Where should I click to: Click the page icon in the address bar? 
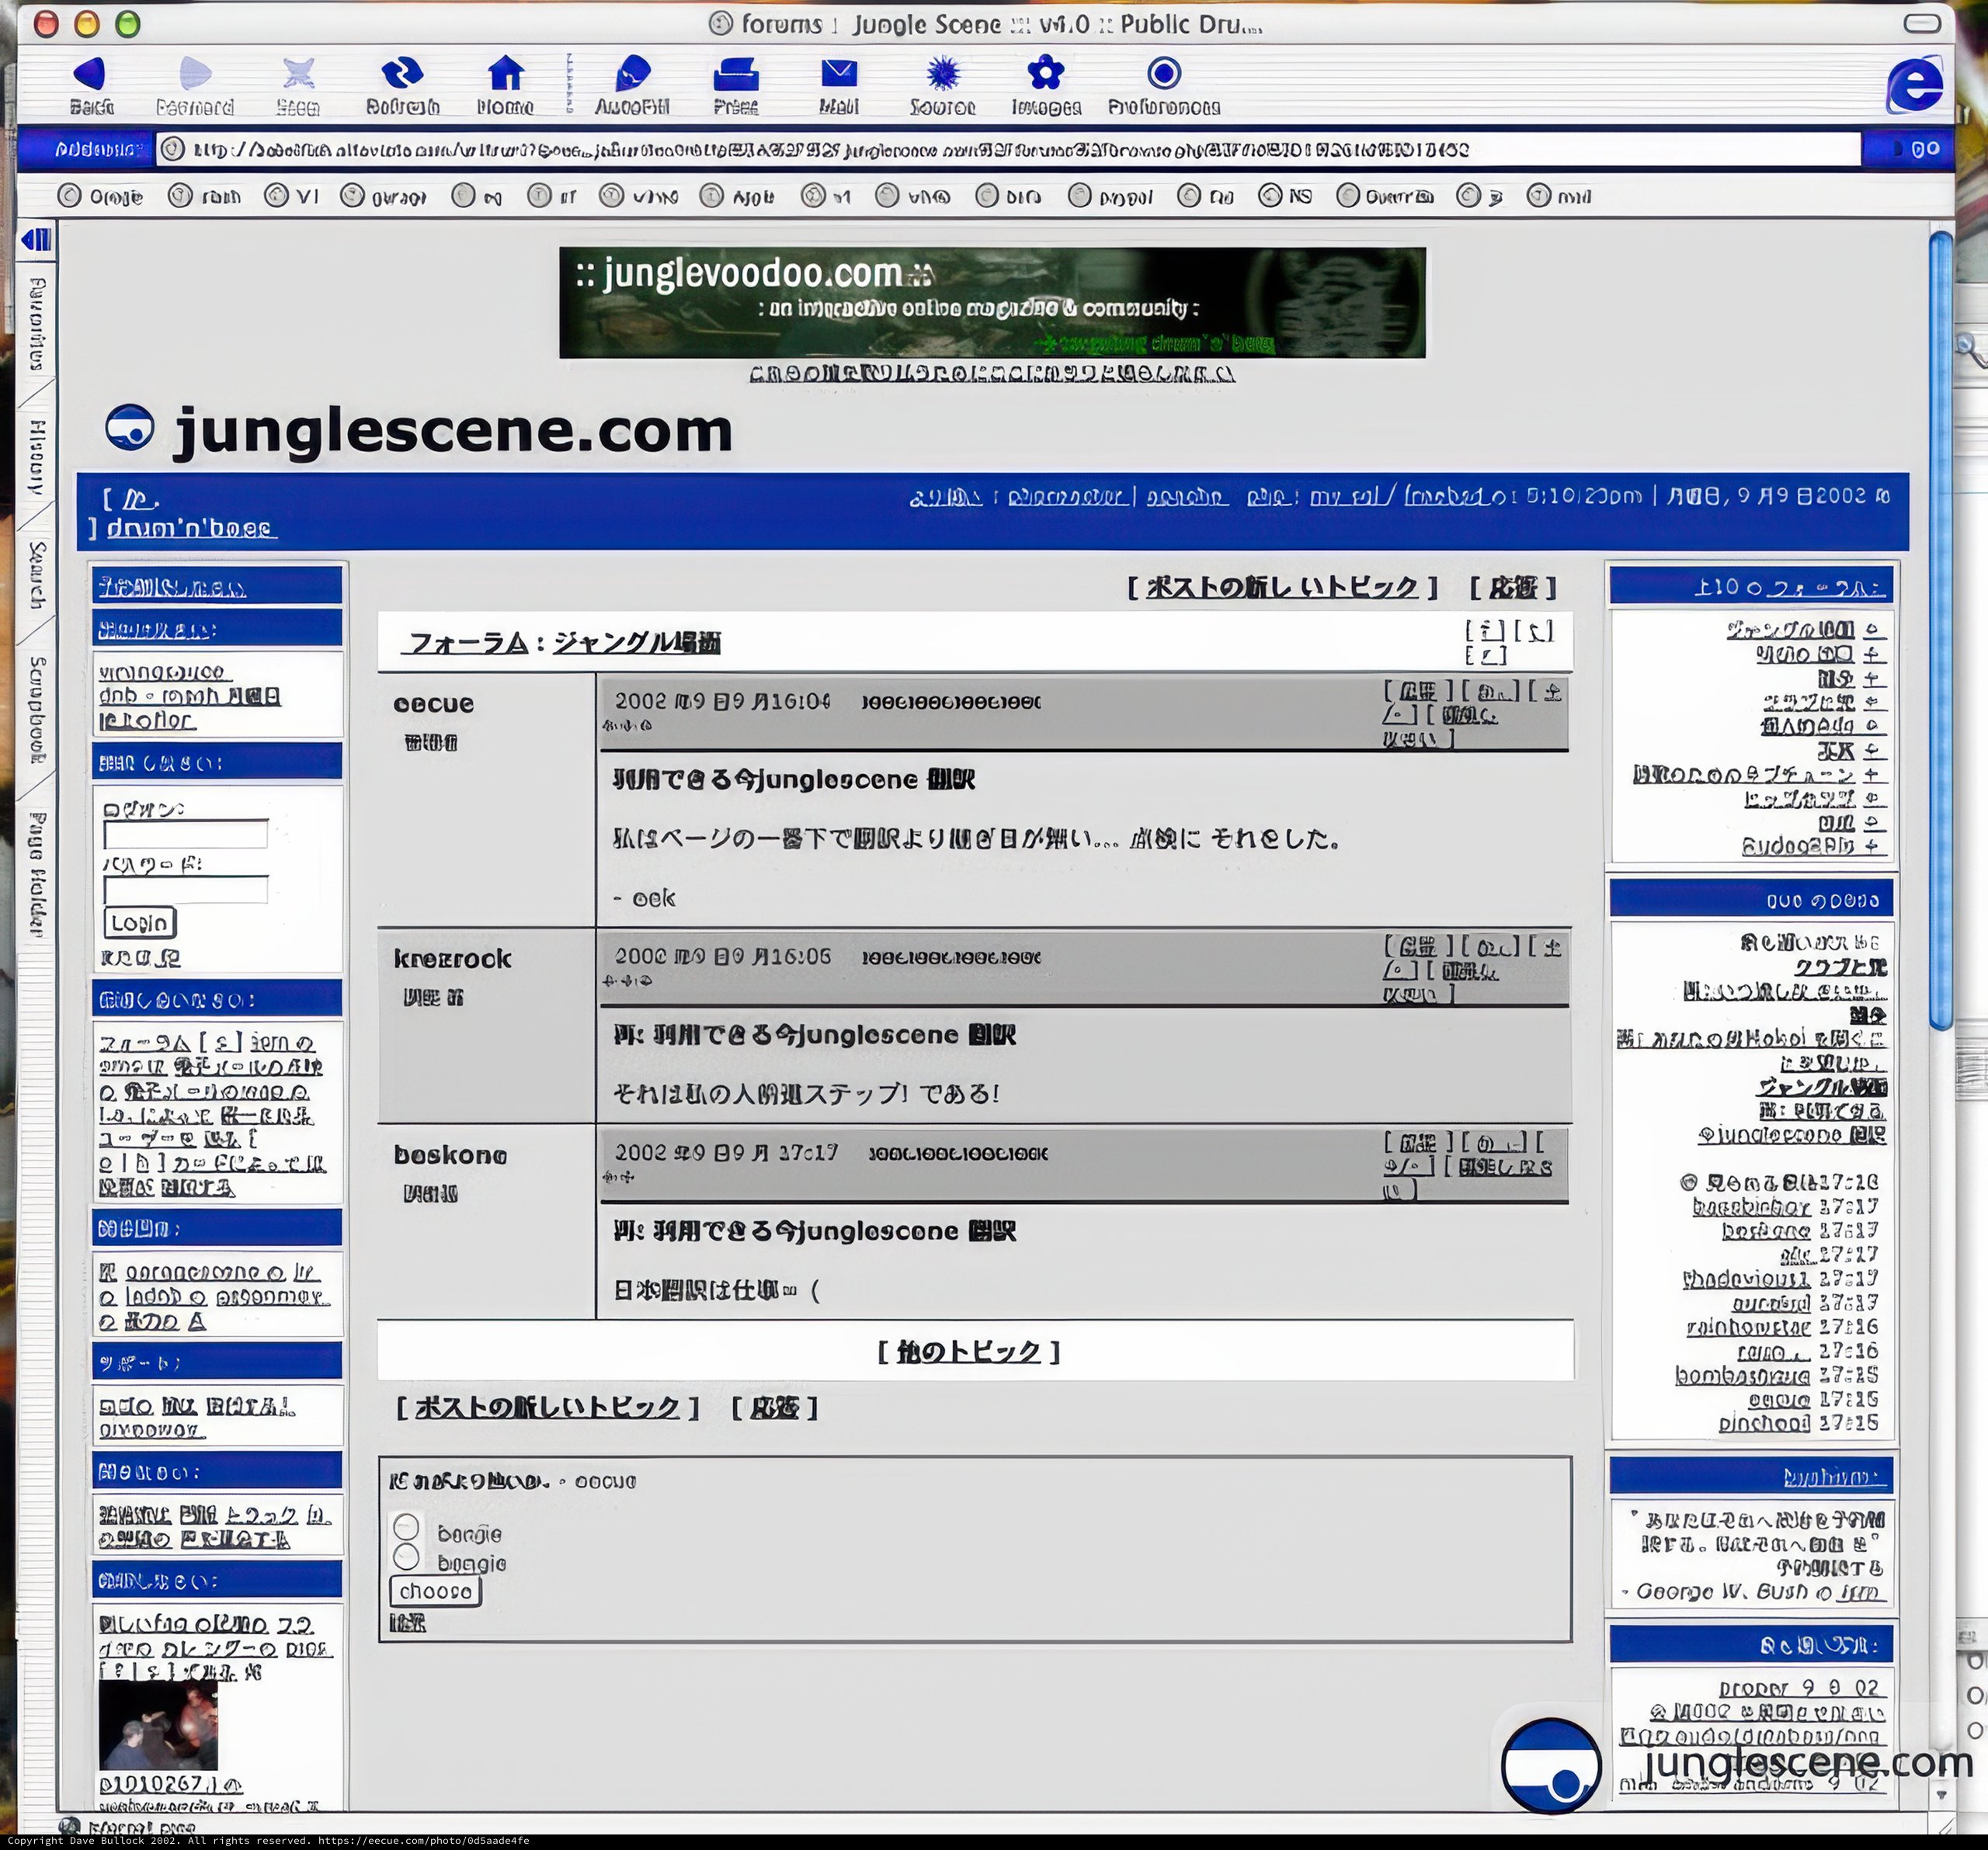coord(173,149)
